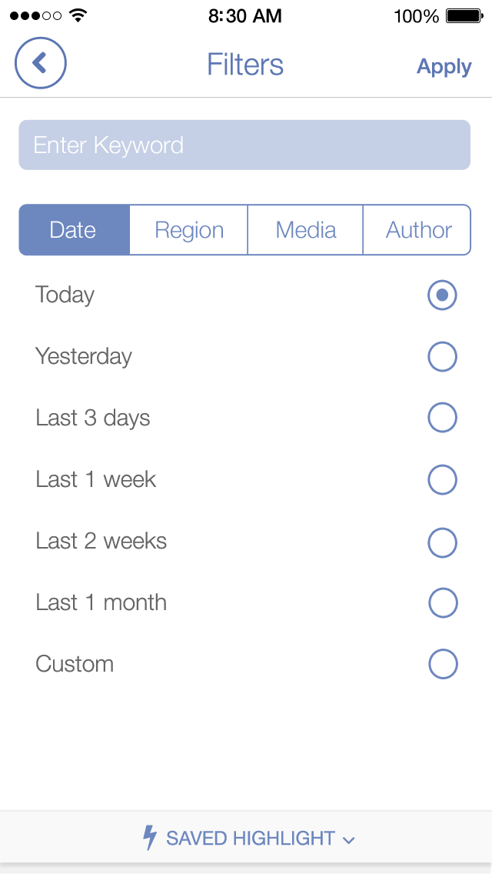Expand the Saved Highlight chevron
The image size is (492, 874).
point(348,839)
